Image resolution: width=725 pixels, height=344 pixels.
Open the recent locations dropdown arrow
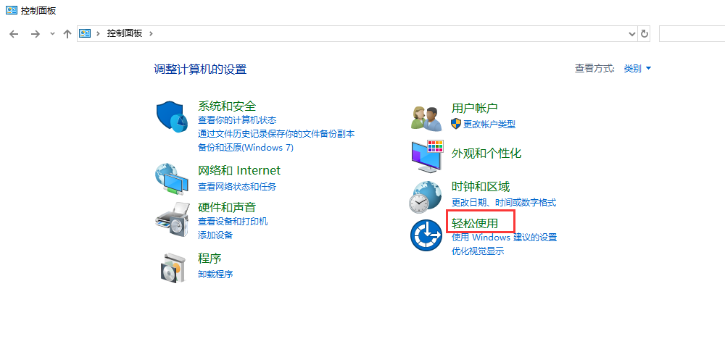tap(51, 34)
